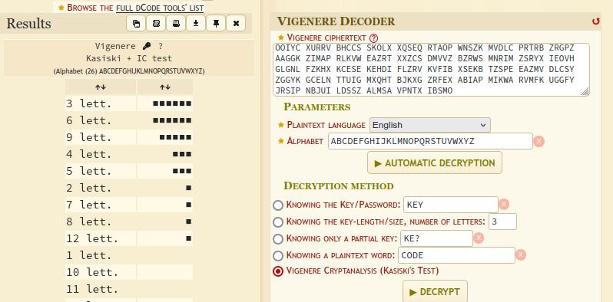Clear the plaintext word field
This screenshot has width=613, height=302.
pos(520,255)
